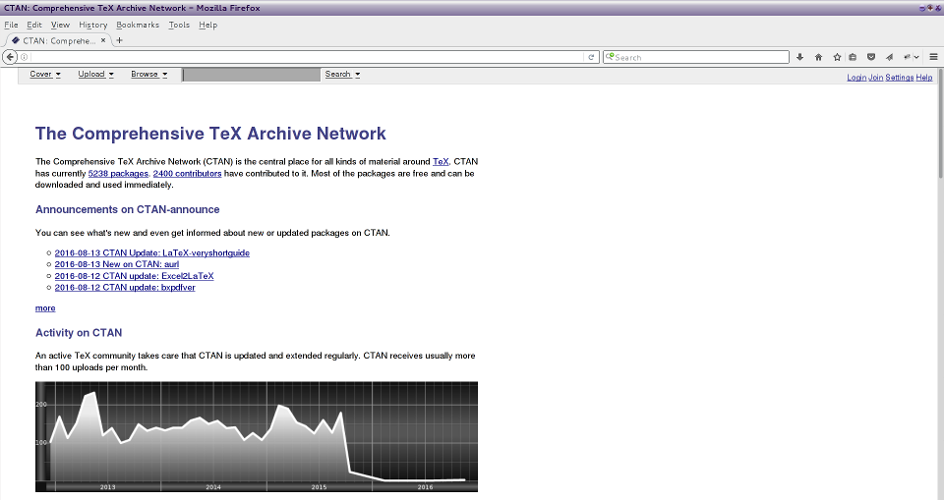
Task: Open the 2400 contributors link
Action: [x=187, y=173]
